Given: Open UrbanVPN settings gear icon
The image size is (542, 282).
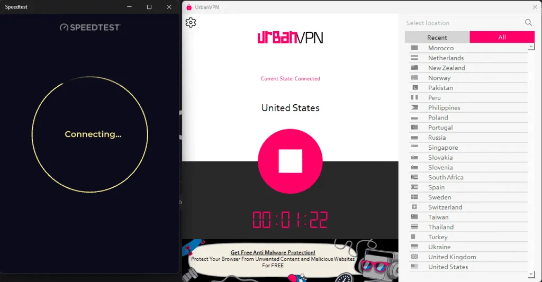Looking at the screenshot, I should pyautogui.click(x=191, y=22).
